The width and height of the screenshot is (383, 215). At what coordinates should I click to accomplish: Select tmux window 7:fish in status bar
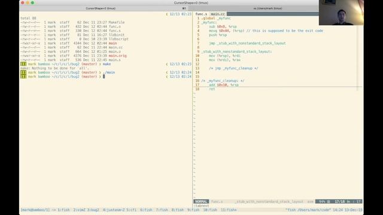point(162,210)
